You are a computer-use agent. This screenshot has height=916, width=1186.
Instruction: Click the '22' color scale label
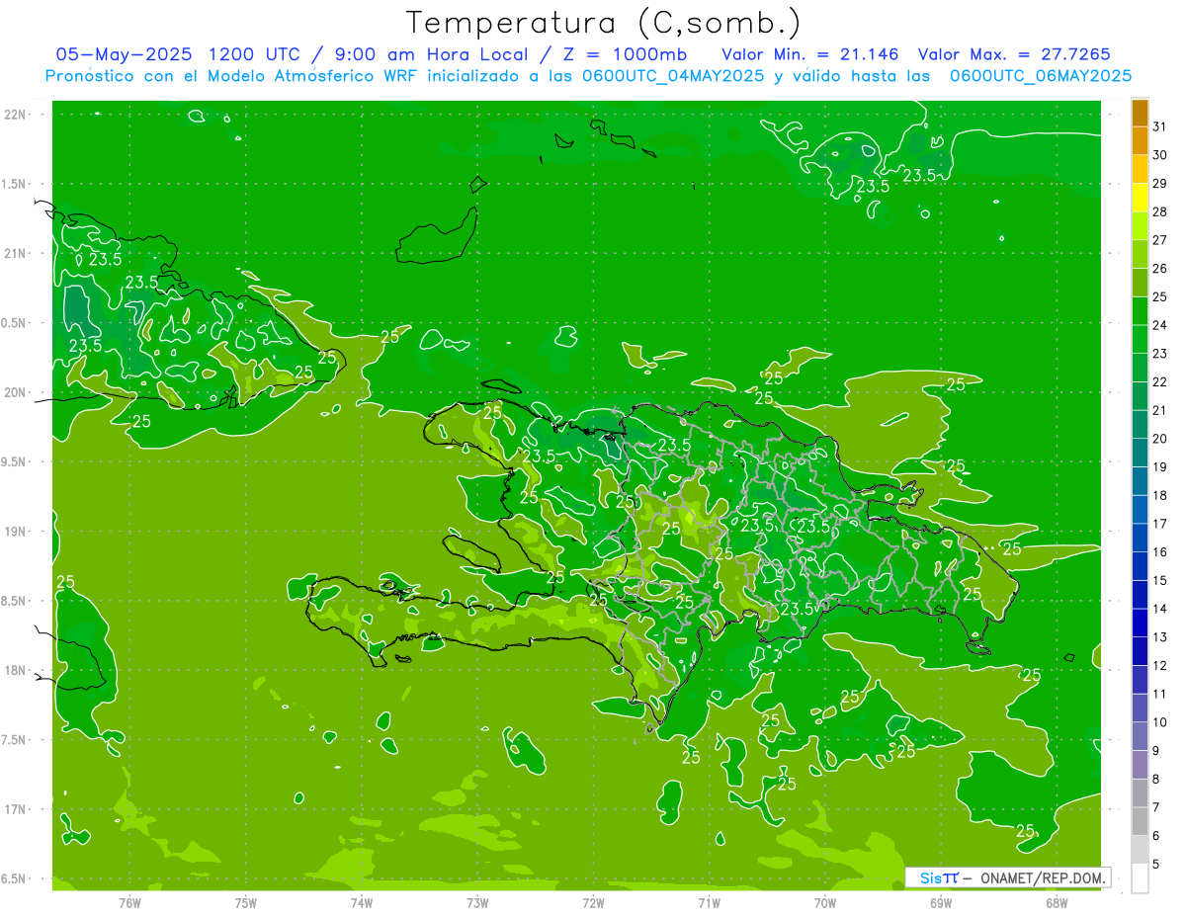(1160, 382)
